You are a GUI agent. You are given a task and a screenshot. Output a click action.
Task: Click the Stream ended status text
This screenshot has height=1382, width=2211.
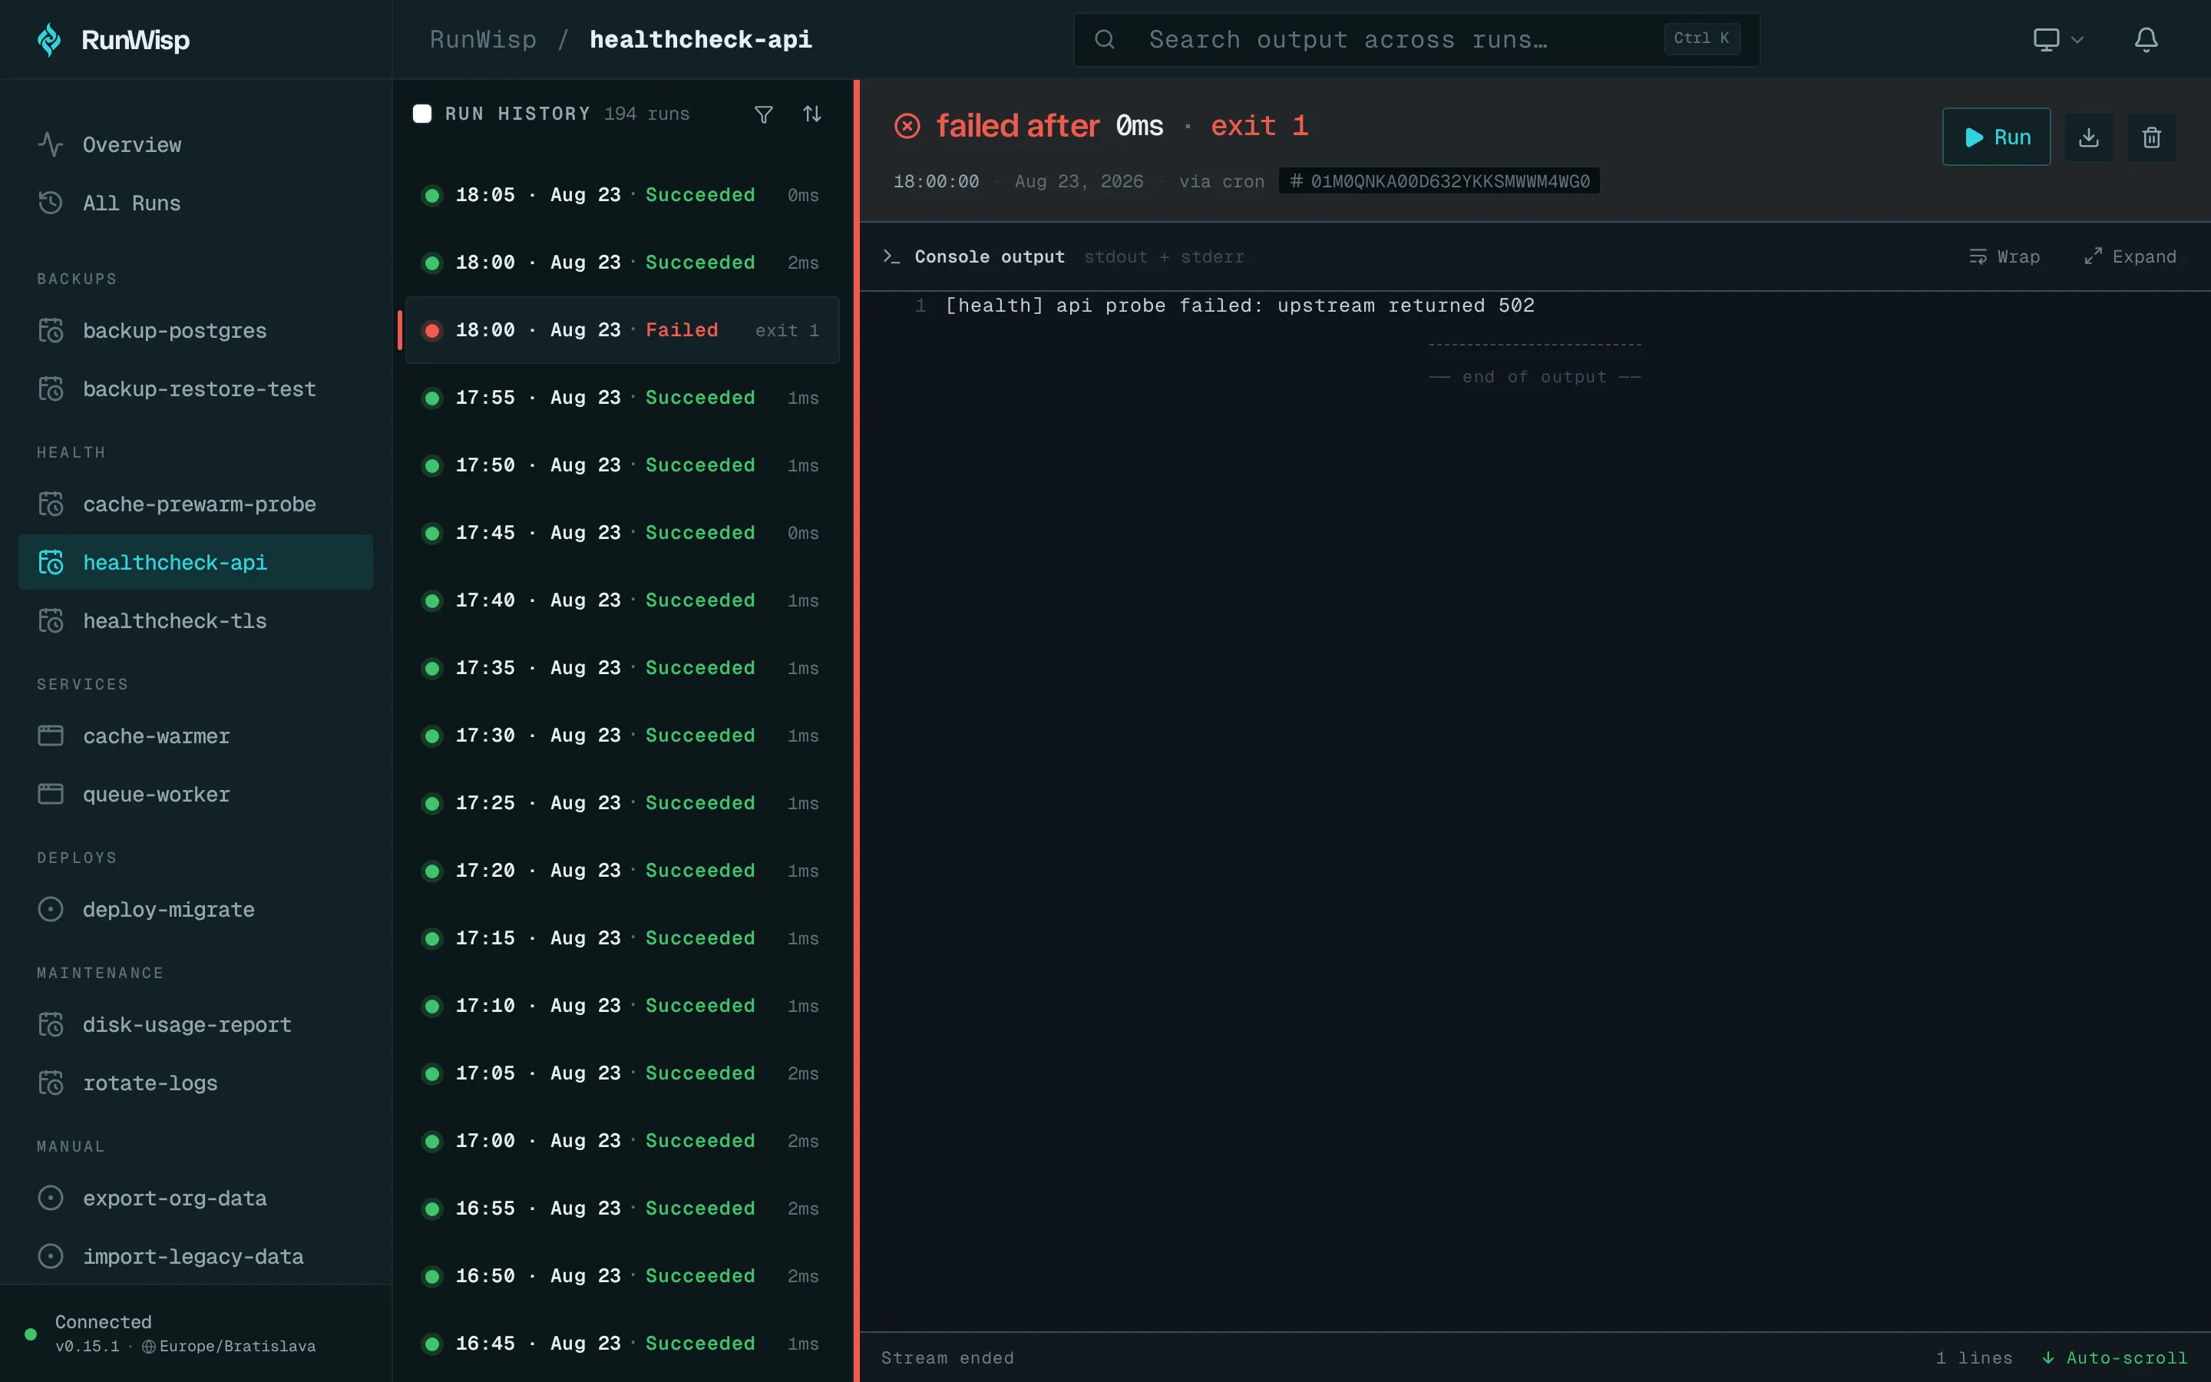pyautogui.click(x=947, y=1358)
